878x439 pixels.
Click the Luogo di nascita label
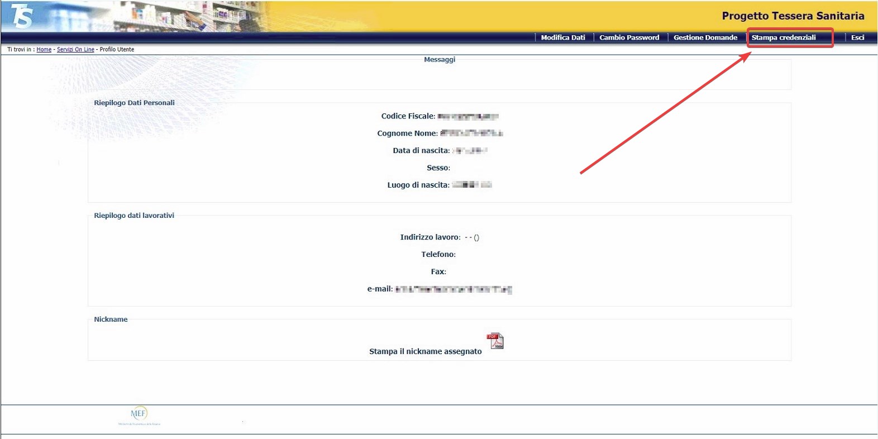(418, 185)
